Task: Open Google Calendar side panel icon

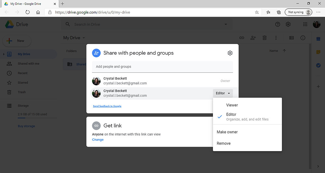Action: tap(318, 39)
